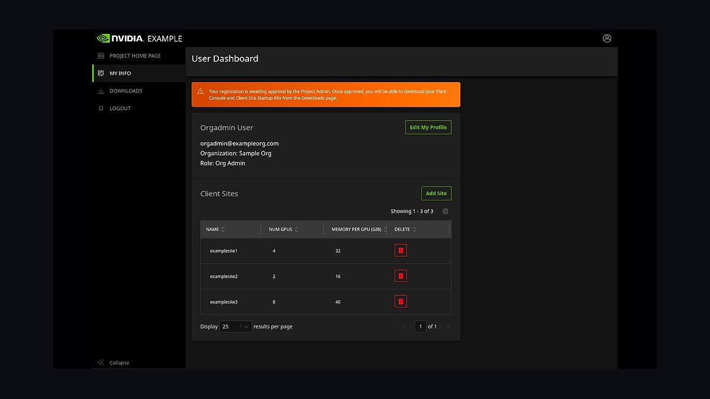Click the NVIDIA logo
This screenshot has width=710, height=399.
pyautogui.click(x=120, y=38)
